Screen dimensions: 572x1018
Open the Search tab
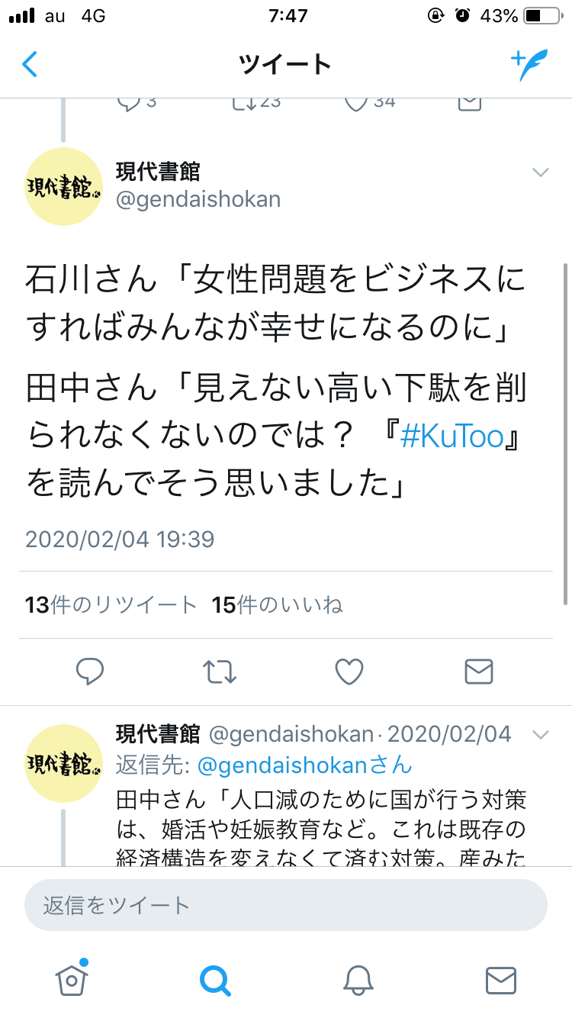click(215, 980)
